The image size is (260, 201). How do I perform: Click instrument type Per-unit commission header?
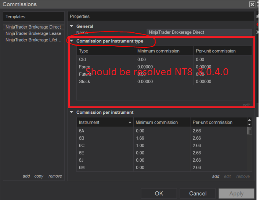223,51
